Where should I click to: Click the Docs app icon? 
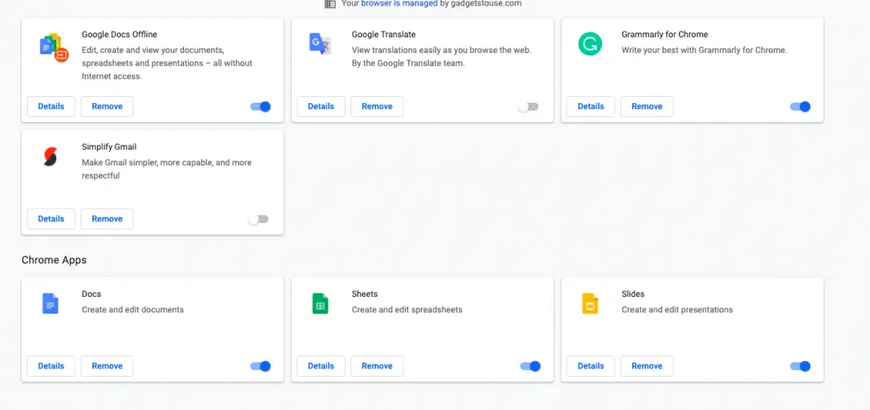click(51, 303)
